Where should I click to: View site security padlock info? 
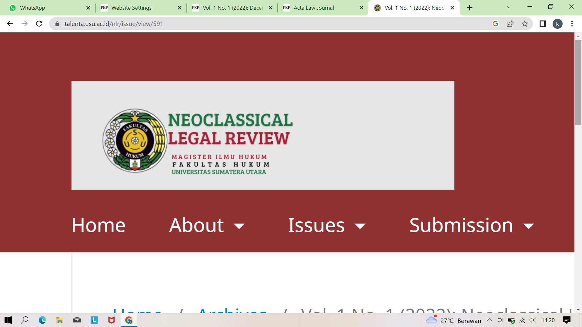coord(57,24)
